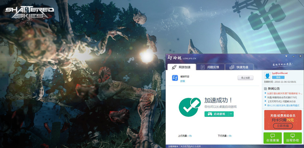
Task: Open news item 加速引擎加载失败请下载最新版
Action: tap(285, 93)
